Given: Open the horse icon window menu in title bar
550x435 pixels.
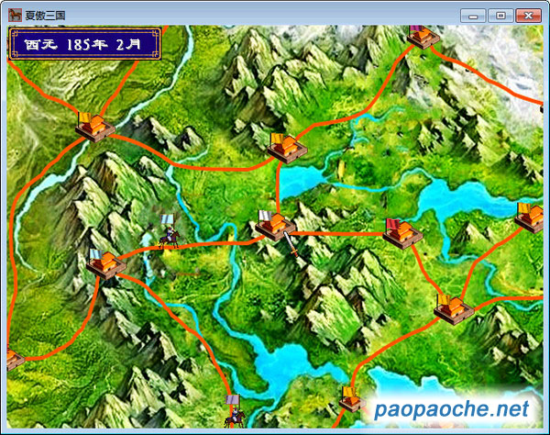Looking at the screenshot, I should 15,15.
